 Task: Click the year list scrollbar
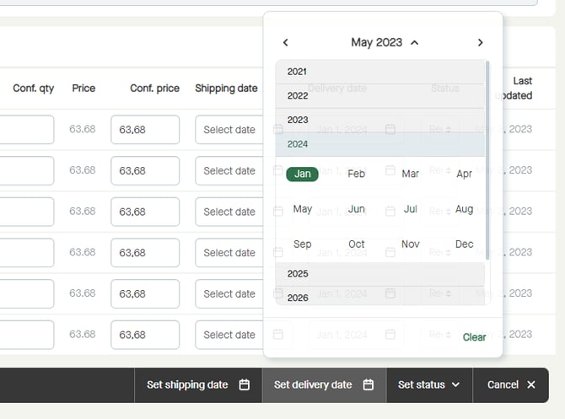point(487,160)
